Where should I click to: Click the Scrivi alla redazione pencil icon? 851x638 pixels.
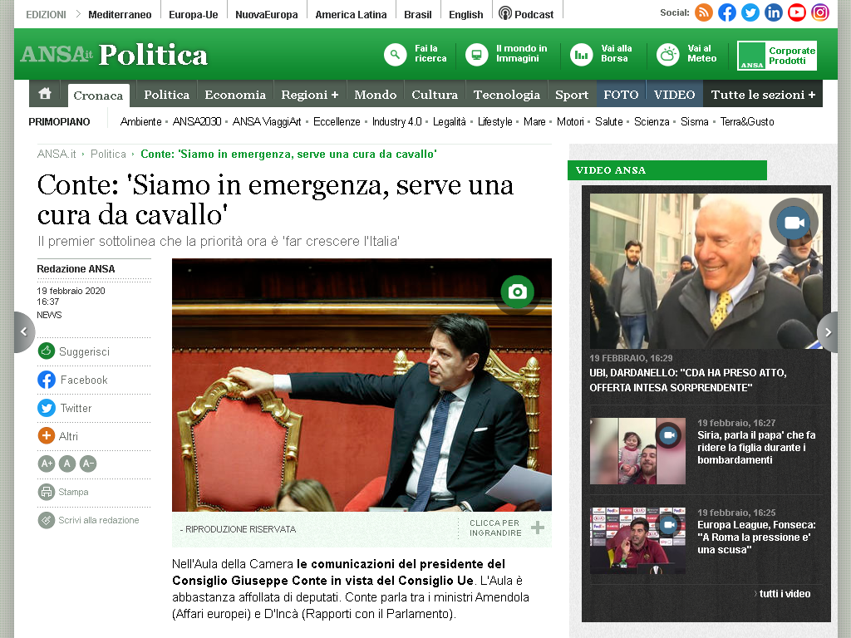[47, 520]
